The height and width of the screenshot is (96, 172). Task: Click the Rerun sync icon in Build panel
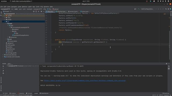(3, 66)
